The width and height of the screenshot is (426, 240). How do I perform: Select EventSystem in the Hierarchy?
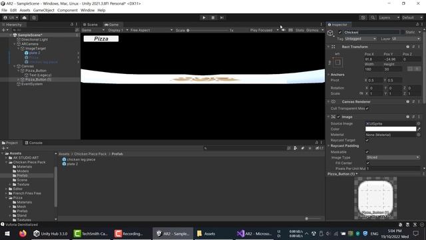pos(32,84)
